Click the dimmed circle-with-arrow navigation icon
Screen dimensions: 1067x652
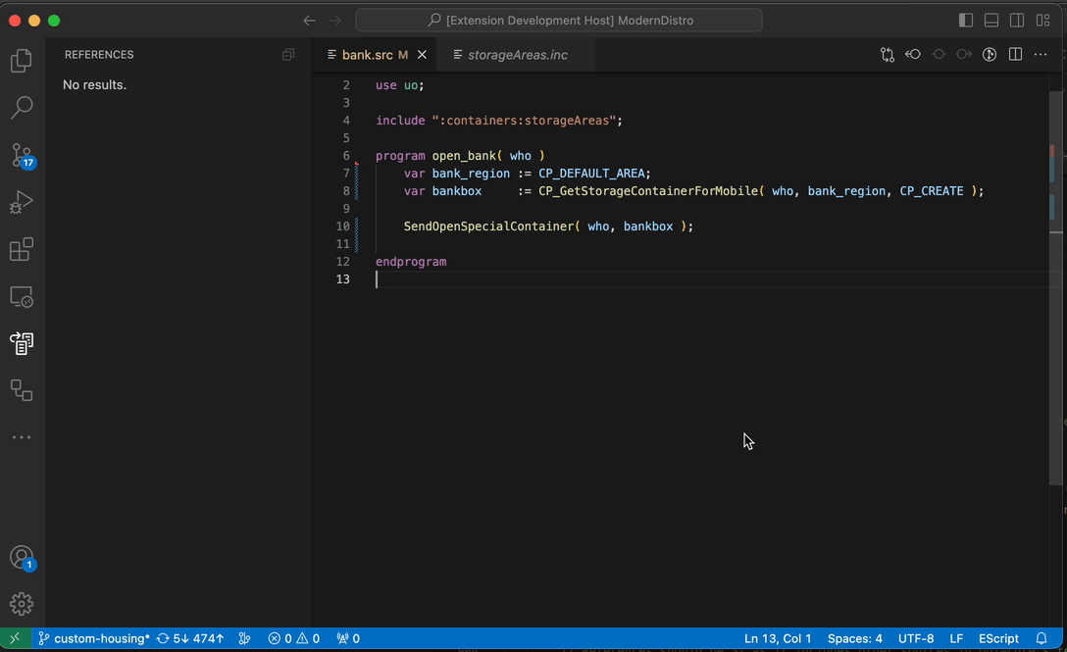[x=964, y=55]
